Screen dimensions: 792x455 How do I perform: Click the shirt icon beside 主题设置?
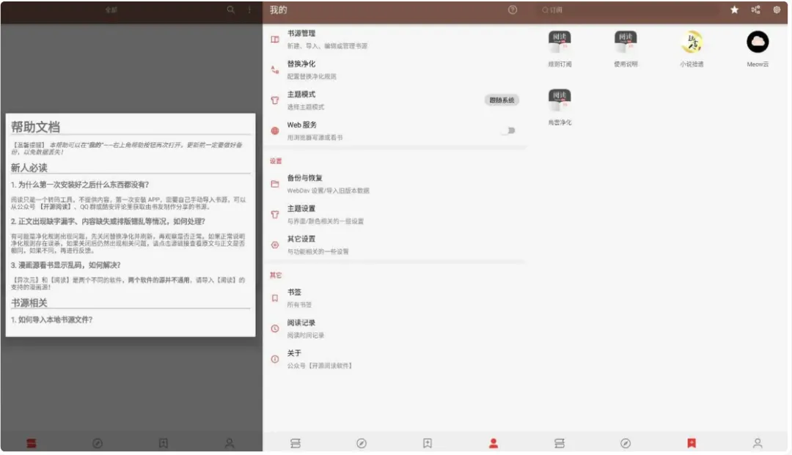coord(275,215)
